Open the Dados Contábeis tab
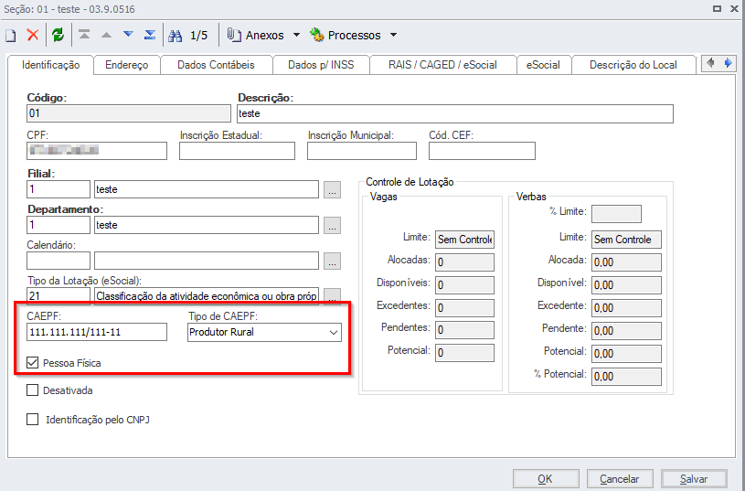 pos(216,65)
